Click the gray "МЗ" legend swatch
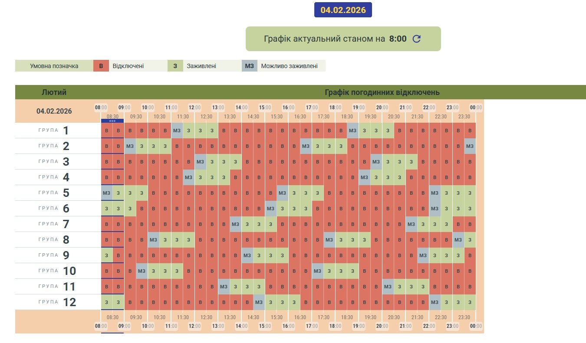 [249, 66]
